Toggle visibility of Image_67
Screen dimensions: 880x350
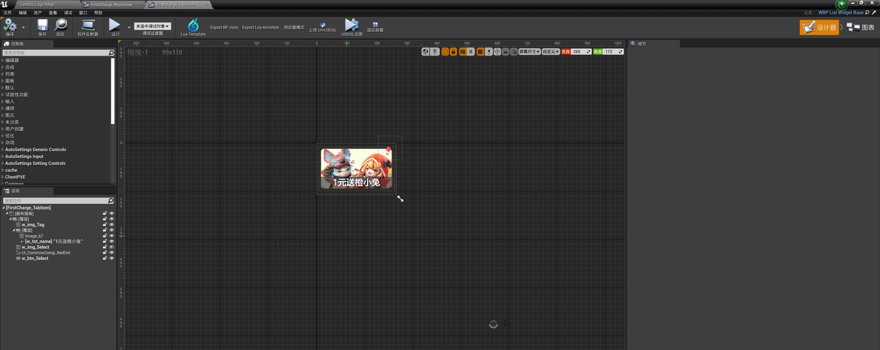point(111,236)
